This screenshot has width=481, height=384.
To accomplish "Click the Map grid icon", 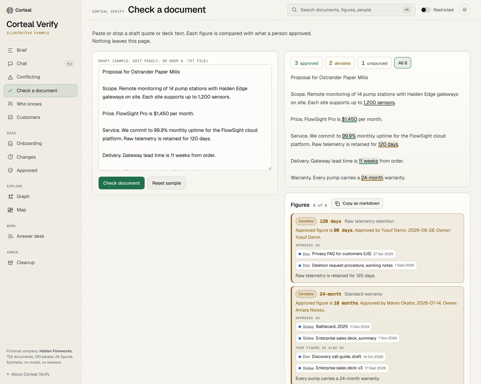I will [x=10, y=210].
